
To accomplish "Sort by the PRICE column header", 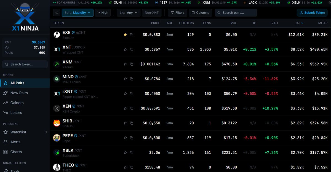I will pos(156,23).
